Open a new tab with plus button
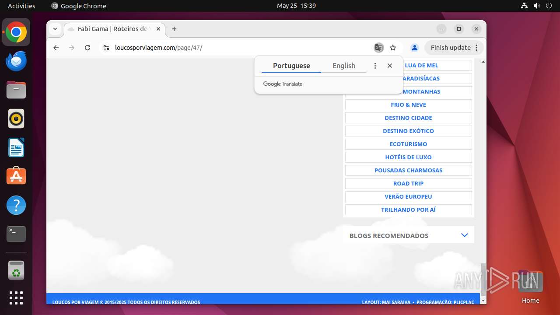Viewport: 560px width, 315px height. click(174, 29)
